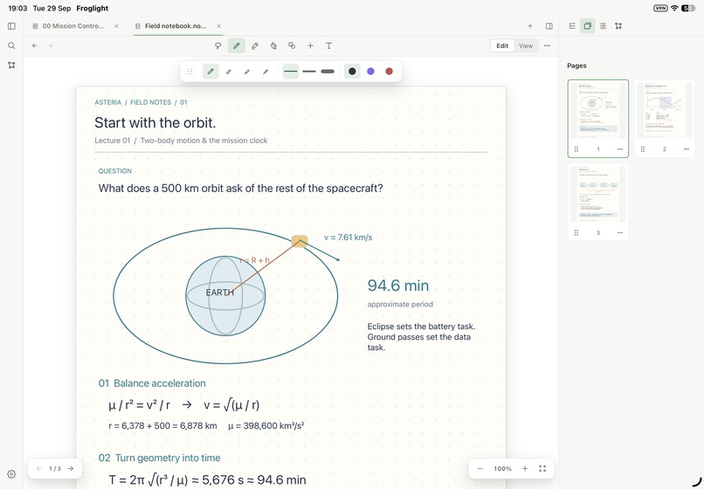Open the Wi-Fi status icon
Viewport: 704px width, 489px height.
tap(674, 8)
